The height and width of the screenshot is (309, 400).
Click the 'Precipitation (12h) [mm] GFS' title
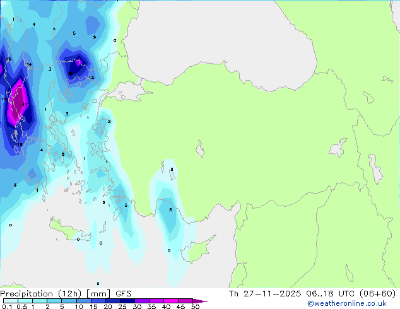point(66,294)
